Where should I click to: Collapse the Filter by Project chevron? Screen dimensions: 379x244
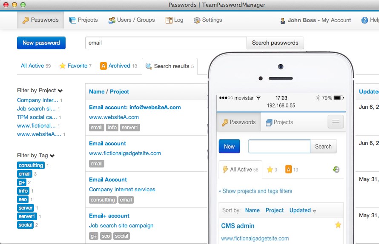60,91
